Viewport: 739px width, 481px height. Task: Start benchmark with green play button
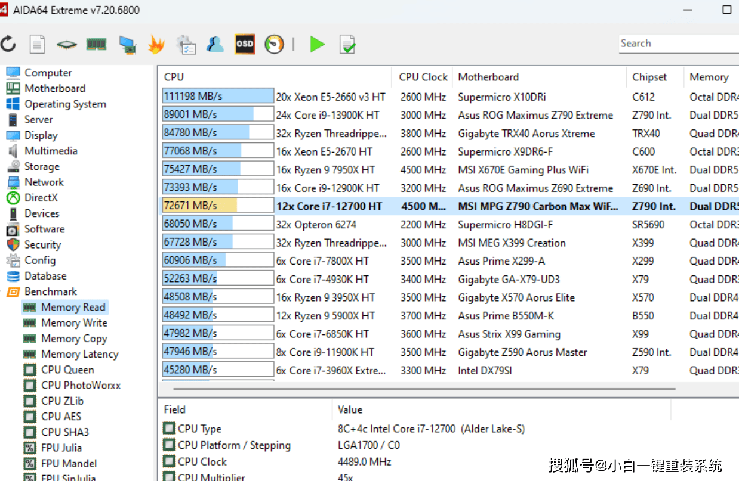point(317,44)
